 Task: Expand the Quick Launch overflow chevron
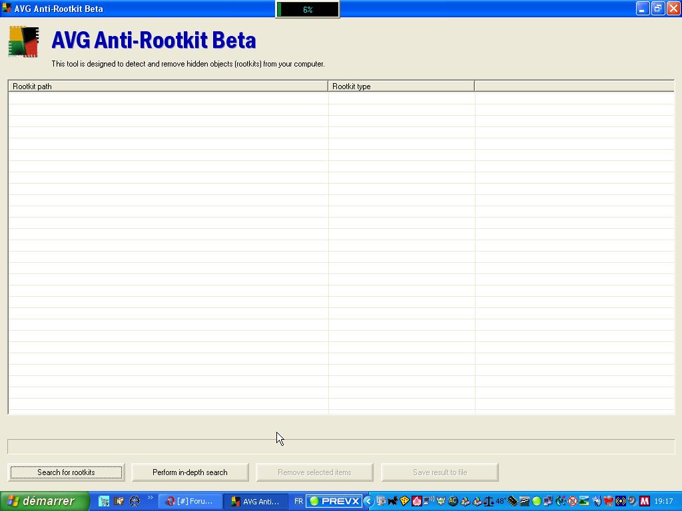coord(151,498)
